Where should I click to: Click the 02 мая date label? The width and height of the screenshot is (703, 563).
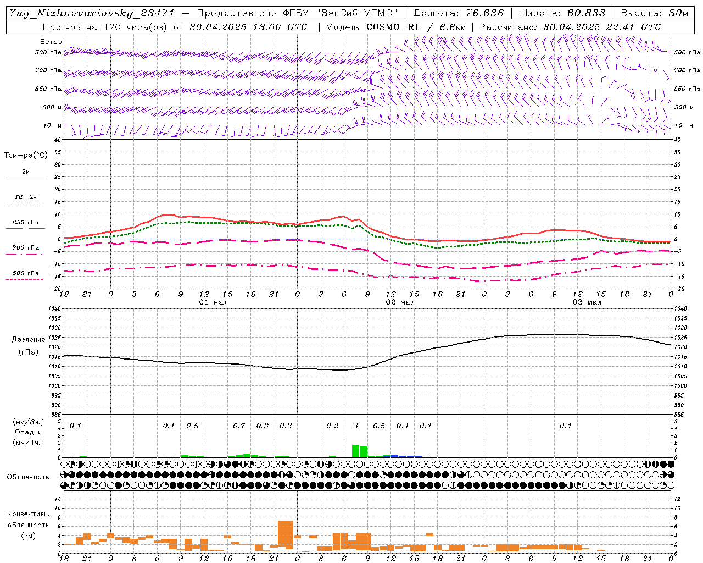coord(400,302)
